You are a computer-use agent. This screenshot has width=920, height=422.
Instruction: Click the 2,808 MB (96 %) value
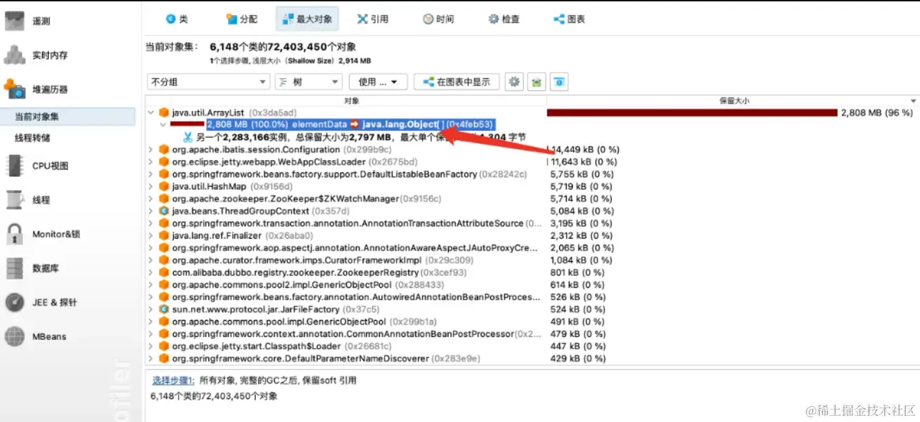pos(877,112)
